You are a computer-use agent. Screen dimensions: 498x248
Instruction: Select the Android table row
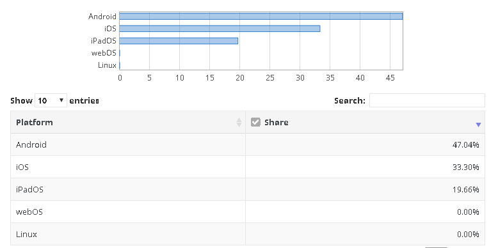[x=248, y=144]
